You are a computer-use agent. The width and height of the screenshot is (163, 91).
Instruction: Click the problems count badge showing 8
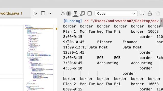[69, 13]
